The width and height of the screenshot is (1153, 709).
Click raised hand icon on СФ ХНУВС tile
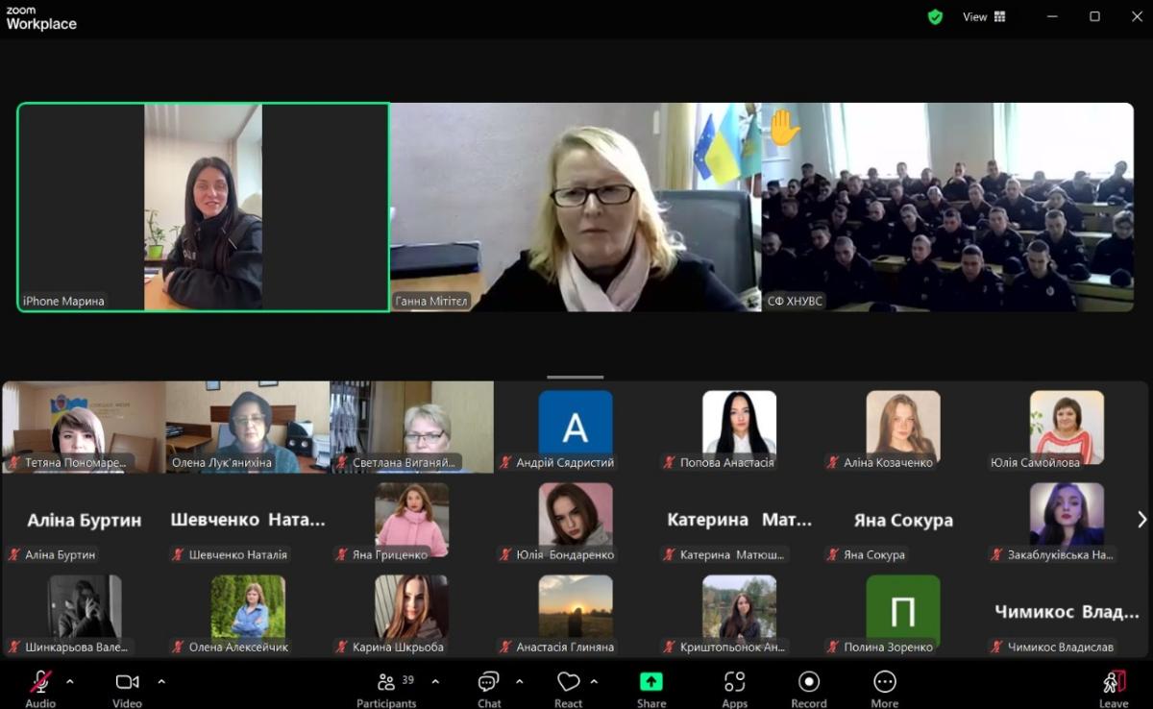pyautogui.click(x=783, y=127)
